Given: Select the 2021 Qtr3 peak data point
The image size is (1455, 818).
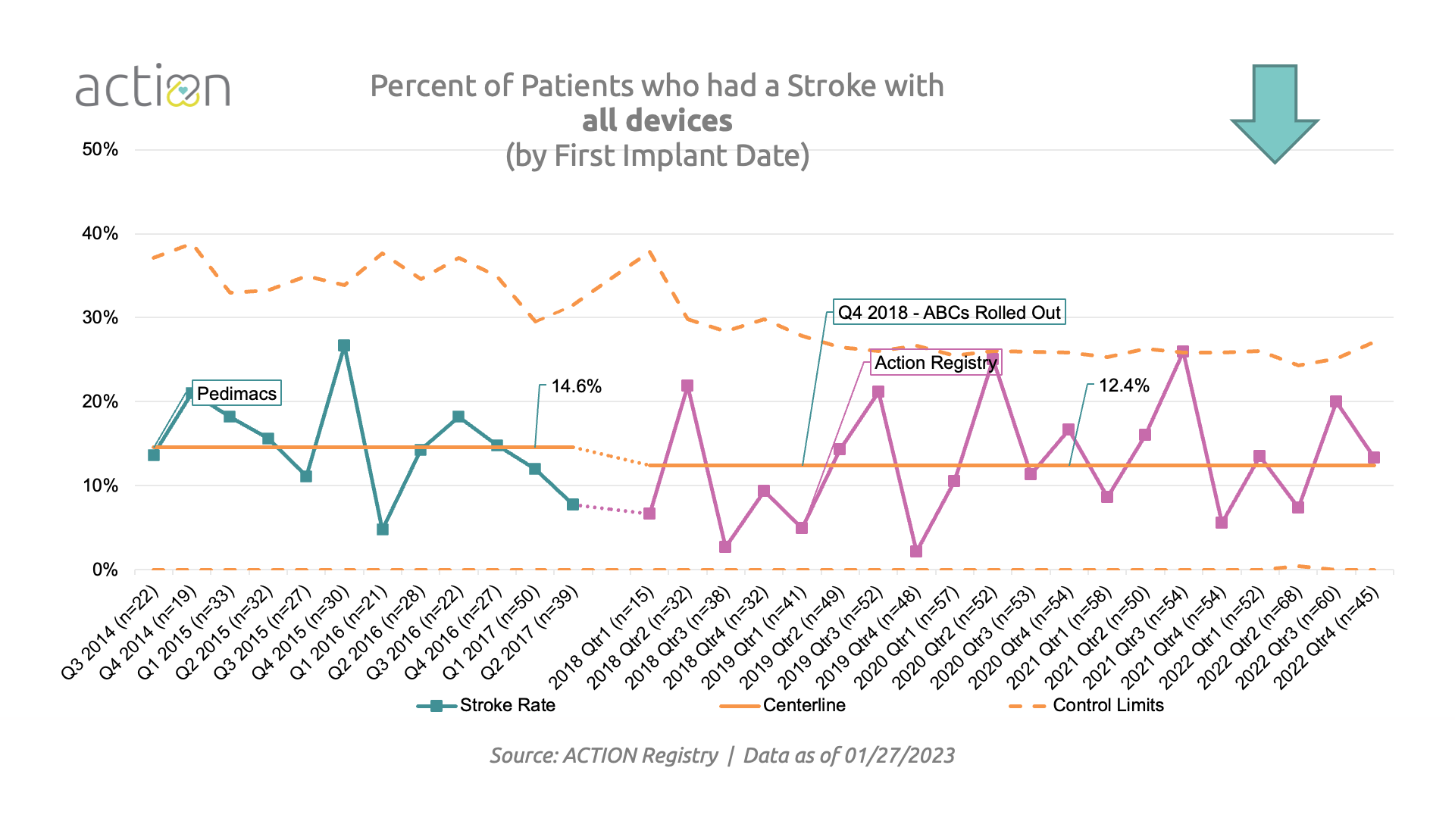Looking at the screenshot, I should click(x=1183, y=352).
